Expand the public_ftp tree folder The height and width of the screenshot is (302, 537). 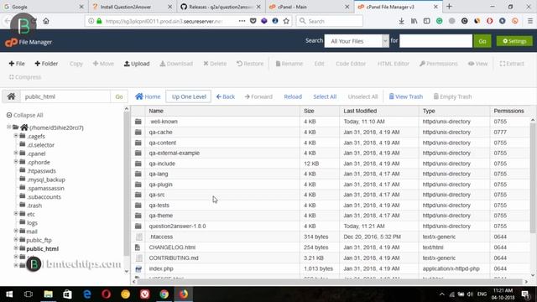16,239
